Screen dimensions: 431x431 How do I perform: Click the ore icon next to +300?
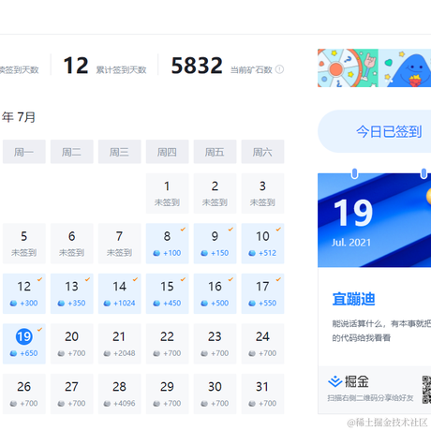pyautogui.click(x=13, y=303)
